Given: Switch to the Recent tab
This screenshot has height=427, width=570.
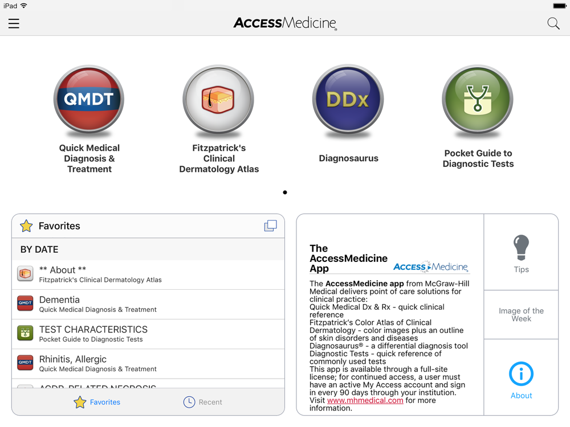Looking at the screenshot, I should coord(203,402).
